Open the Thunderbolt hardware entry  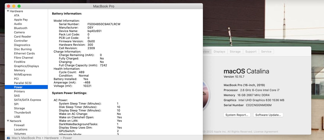[x=22, y=113]
